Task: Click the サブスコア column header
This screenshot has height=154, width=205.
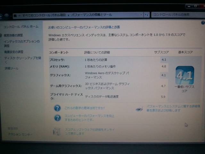Action: coord(161,52)
